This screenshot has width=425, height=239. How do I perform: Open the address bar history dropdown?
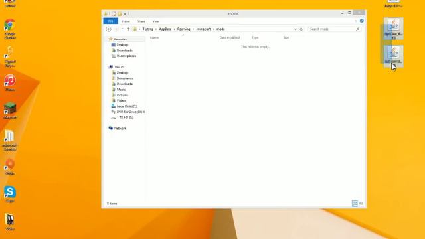295,29
